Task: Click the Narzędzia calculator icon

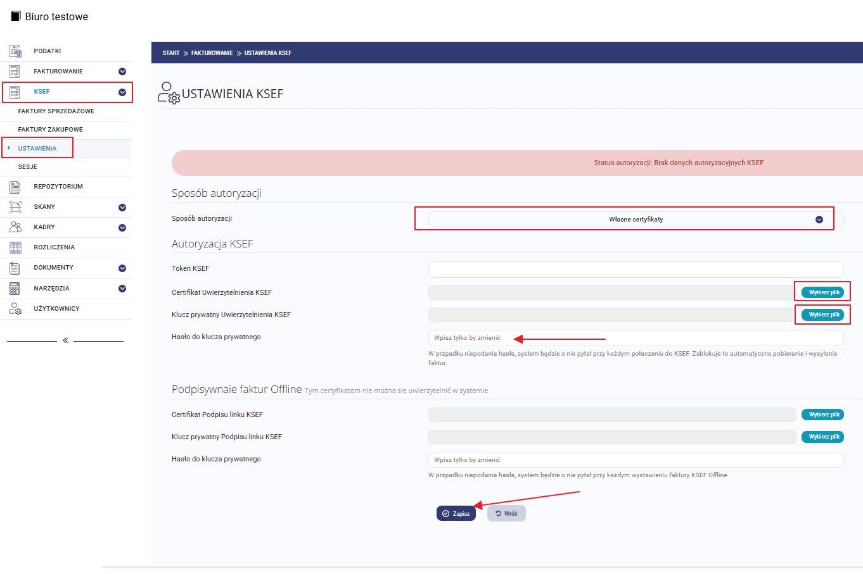Action: pos(15,289)
